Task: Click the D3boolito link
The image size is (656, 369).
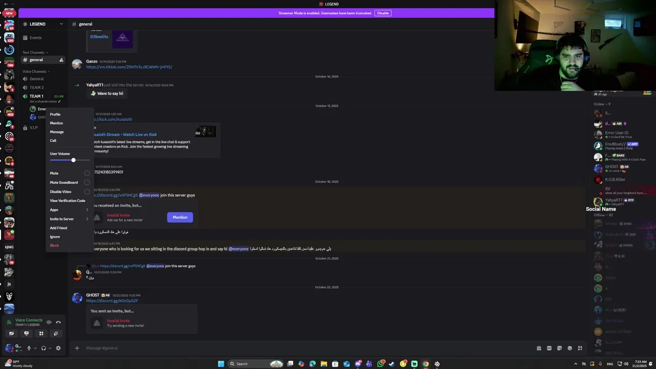Action: pyautogui.click(x=99, y=37)
